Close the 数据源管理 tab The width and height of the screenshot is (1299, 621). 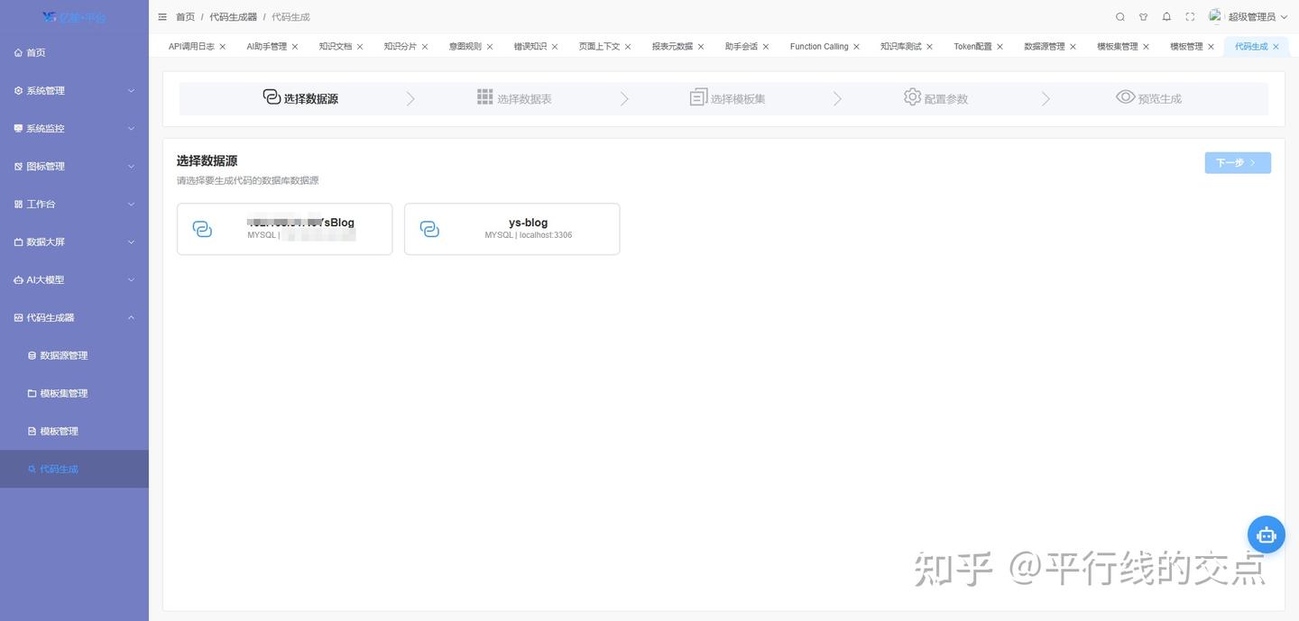1073,47
